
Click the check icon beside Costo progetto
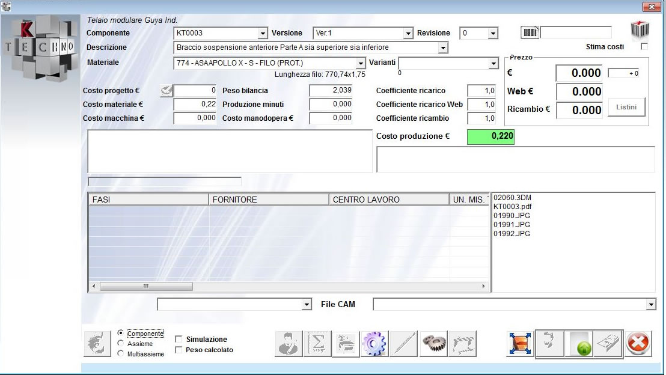coord(166,90)
